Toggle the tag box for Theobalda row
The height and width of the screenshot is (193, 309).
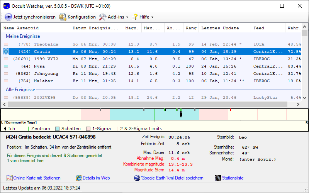(6, 44)
